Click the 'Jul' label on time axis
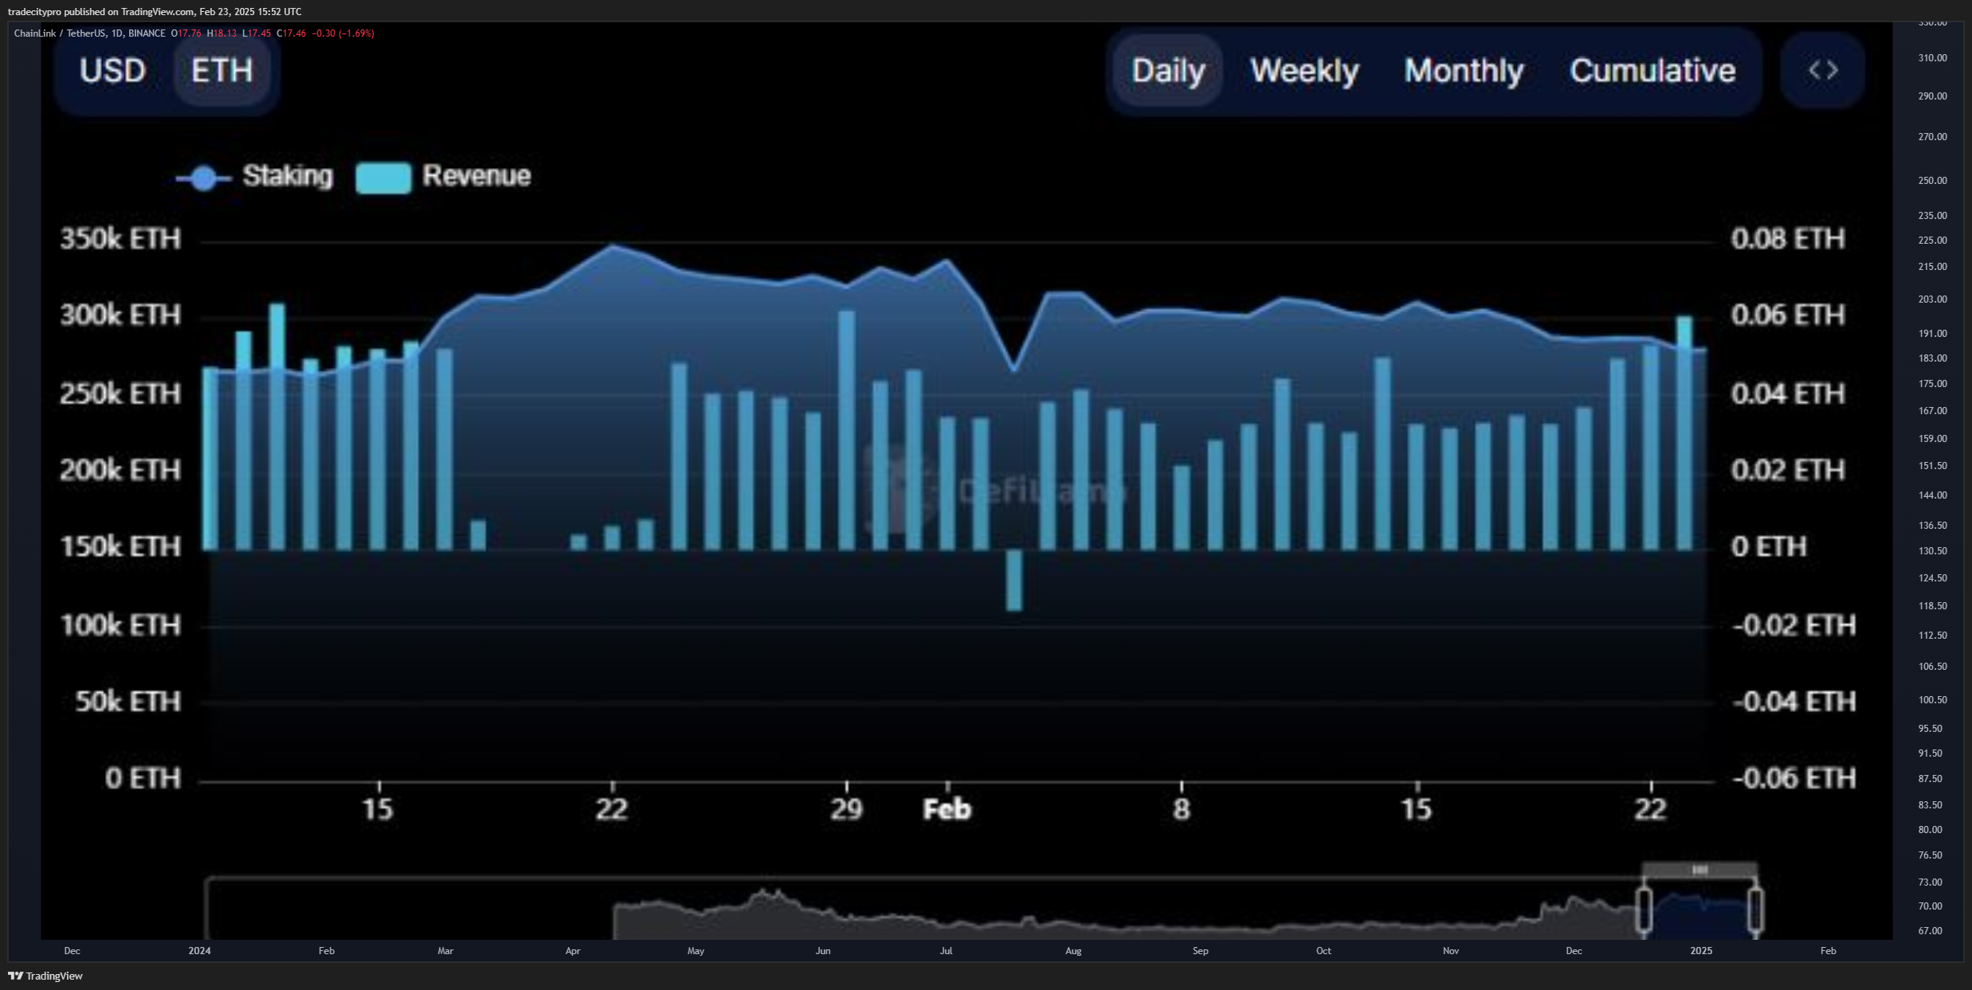Image resolution: width=1972 pixels, height=990 pixels. [x=946, y=950]
